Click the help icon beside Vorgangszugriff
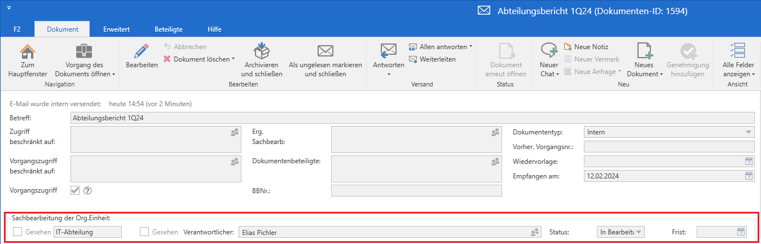 pyautogui.click(x=87, y=190)
